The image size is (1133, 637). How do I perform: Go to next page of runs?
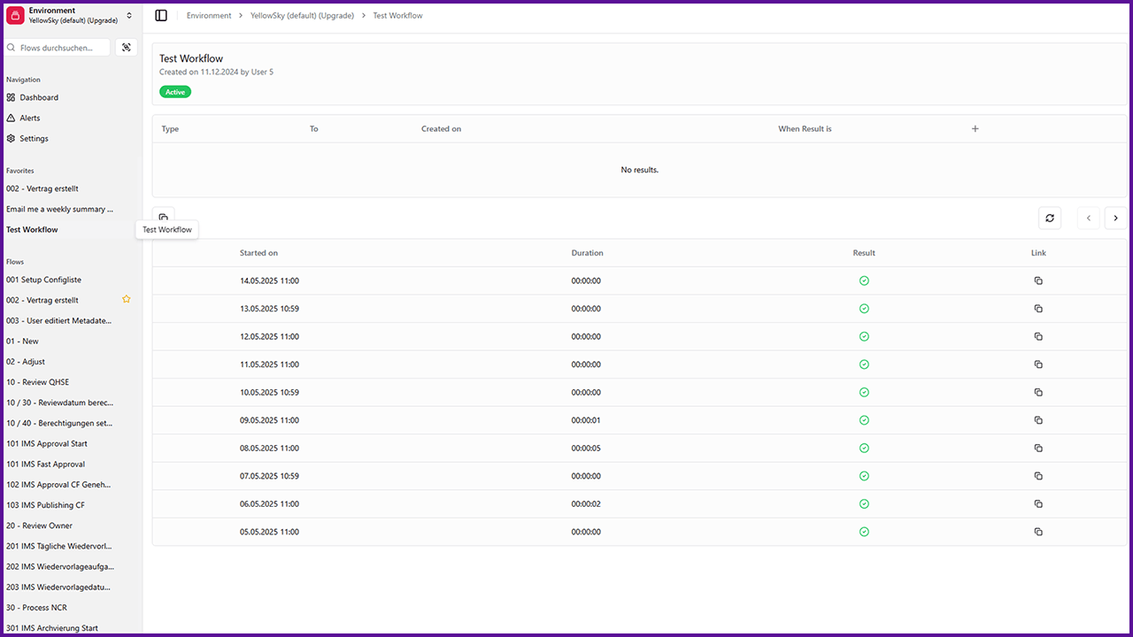pyautogui.click(x=1115, y=218)
